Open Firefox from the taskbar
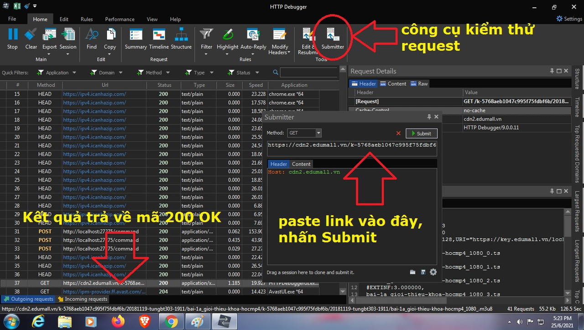The width and height of the screenshot is (584, 330). click(x=118, y=322)
